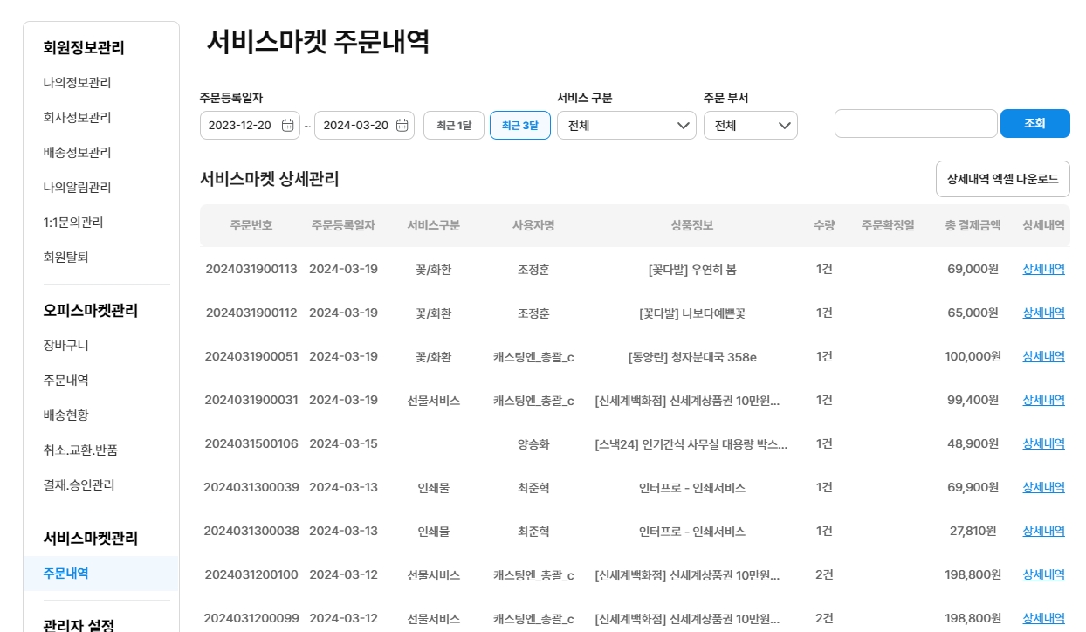Select 결재.승인관리 in sidebar

click(x=79, y=485)
